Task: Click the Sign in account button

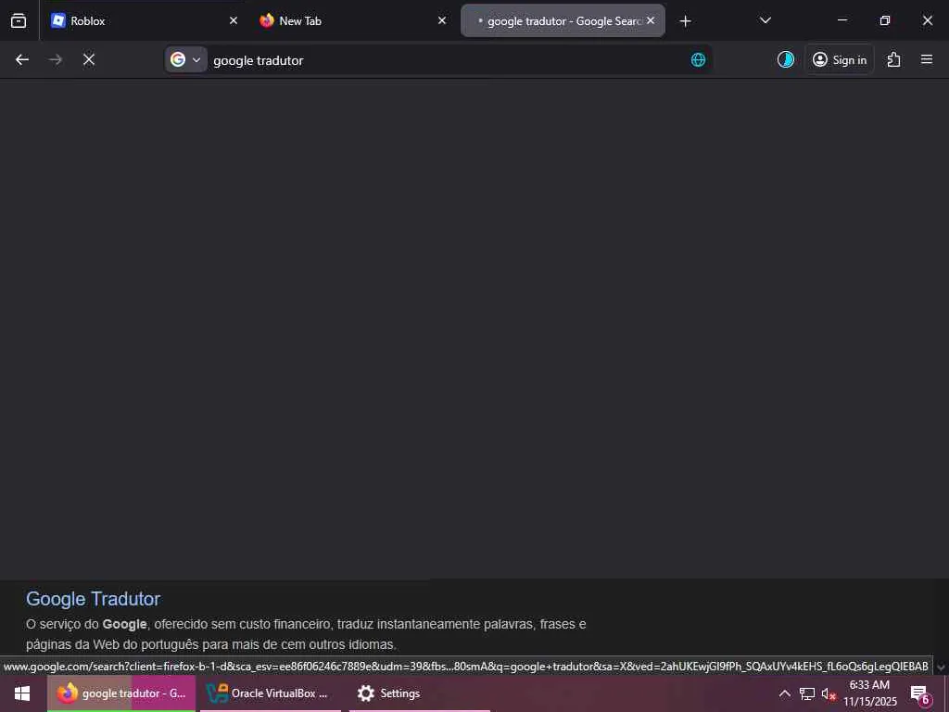Action: pyautogui.click(x=840, y=59)
